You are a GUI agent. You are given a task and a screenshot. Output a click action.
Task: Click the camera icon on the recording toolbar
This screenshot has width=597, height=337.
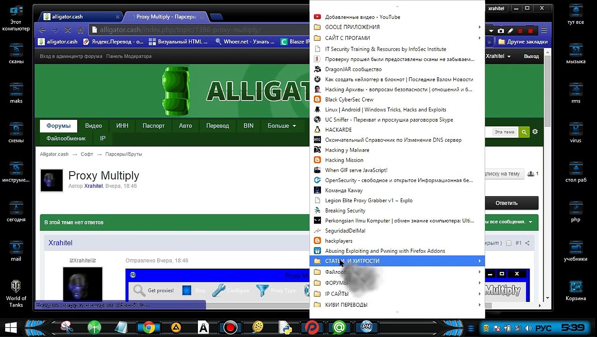tap(501, 31)
